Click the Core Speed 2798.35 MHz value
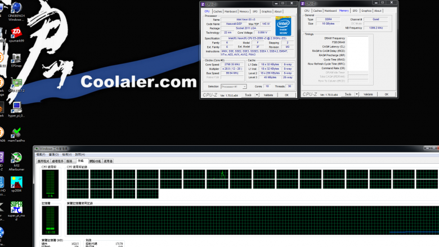This screenshot has width=439, height=247. 232,64
